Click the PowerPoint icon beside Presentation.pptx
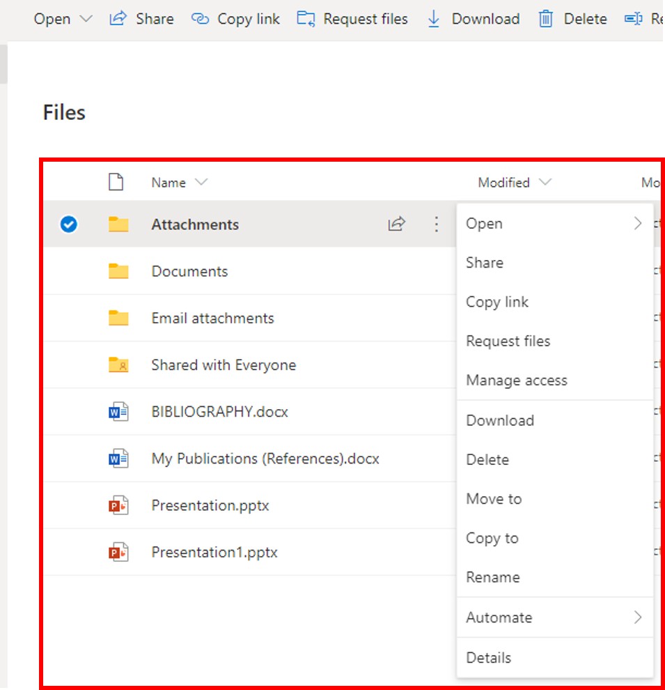Image resolution: width=665 pixels, height=690 pixels. (118, 505)
